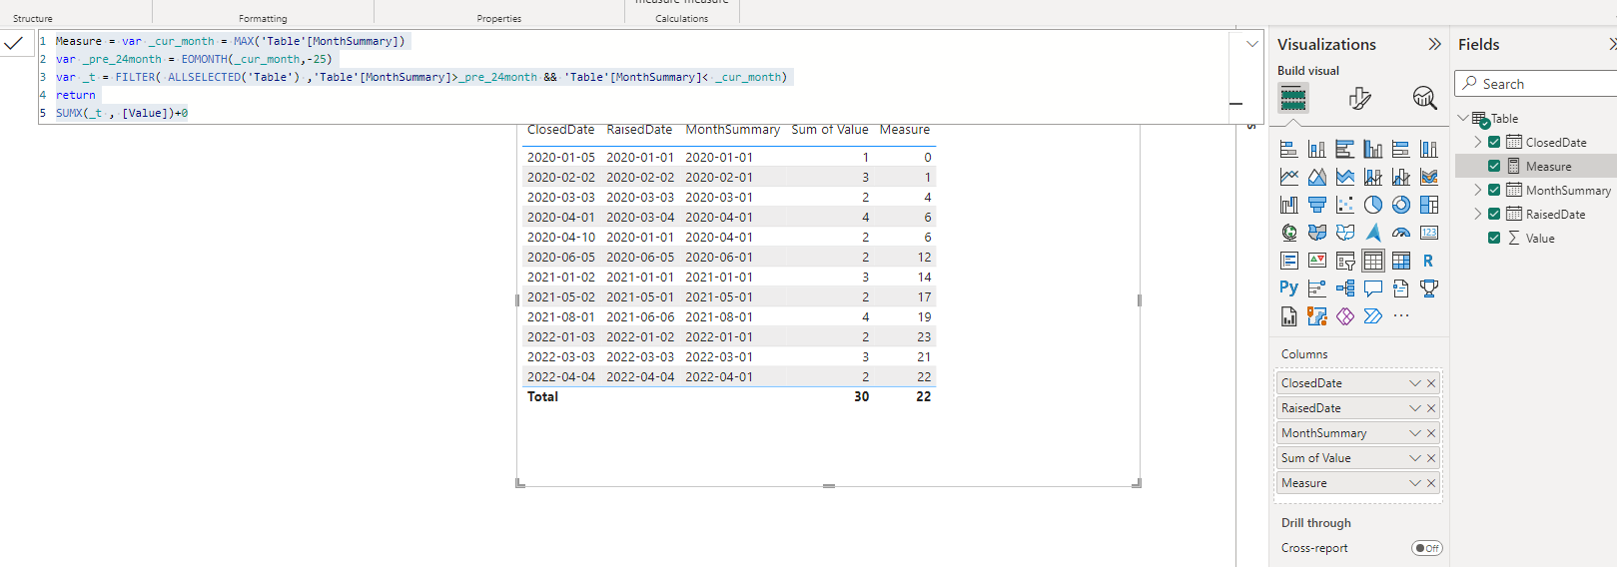Select the Q&A speech bubble visual
Screen dimensions: 1617x567
pyautogui.click(x=1373, y=288)
